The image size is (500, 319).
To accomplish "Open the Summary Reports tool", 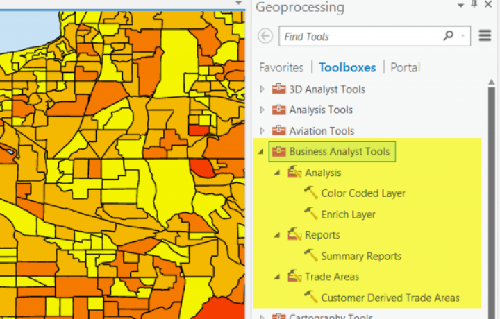I will click(x=361, y=257).
